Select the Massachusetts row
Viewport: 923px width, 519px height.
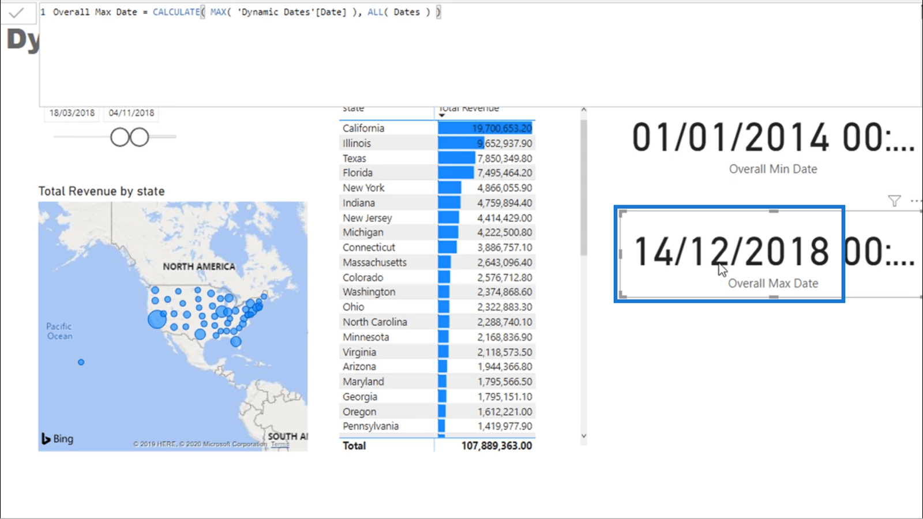pos(437,262)
